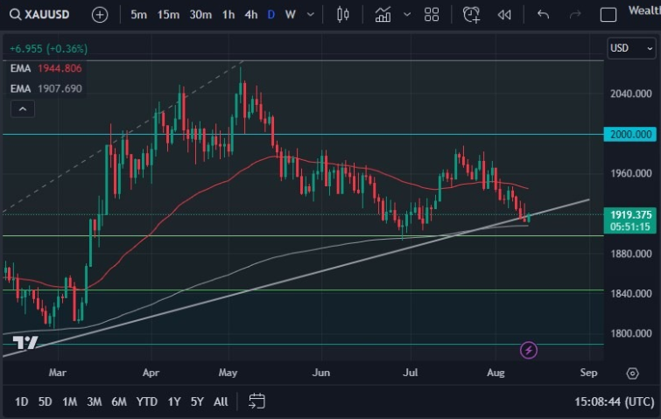Select the 15m interval
Image resolution: width=661 pixels, height=419 pixels.
[169, 15]
